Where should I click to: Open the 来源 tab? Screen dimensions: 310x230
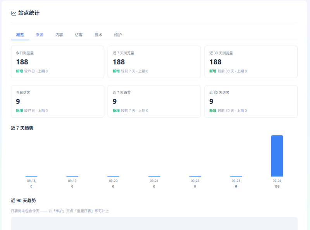tap(40, 35)
